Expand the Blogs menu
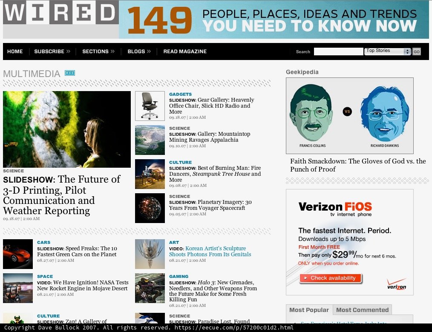Screen dimensions: 432x332 139,52
